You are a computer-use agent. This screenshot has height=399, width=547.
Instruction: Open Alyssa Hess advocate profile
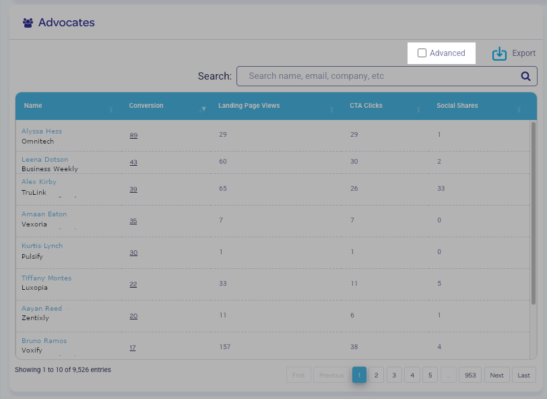click(x=42, y=131)
